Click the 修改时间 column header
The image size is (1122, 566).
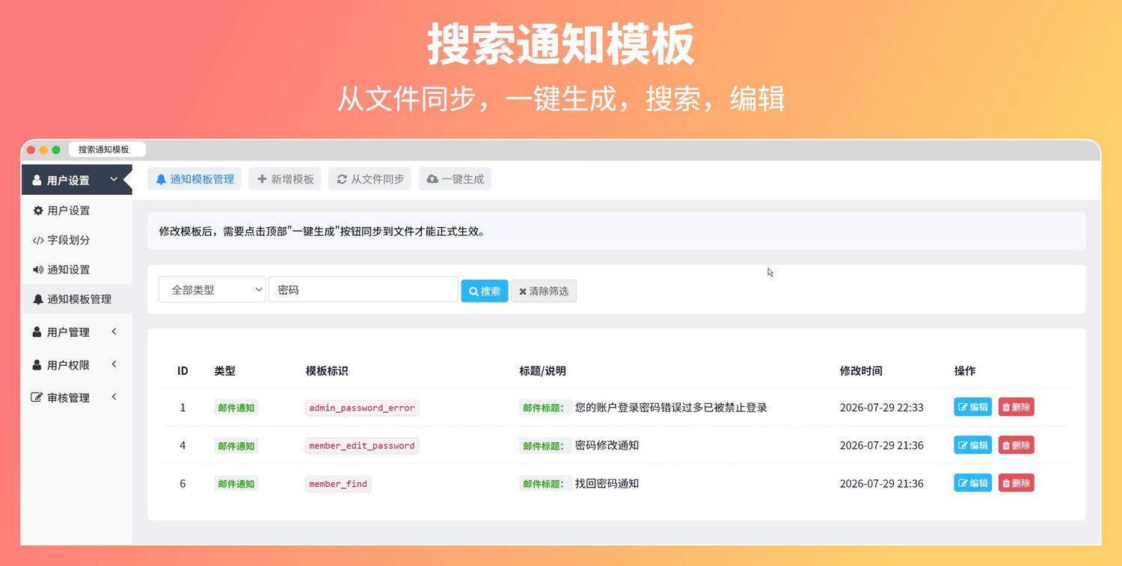pyautogui.click(x=861, y=370)
